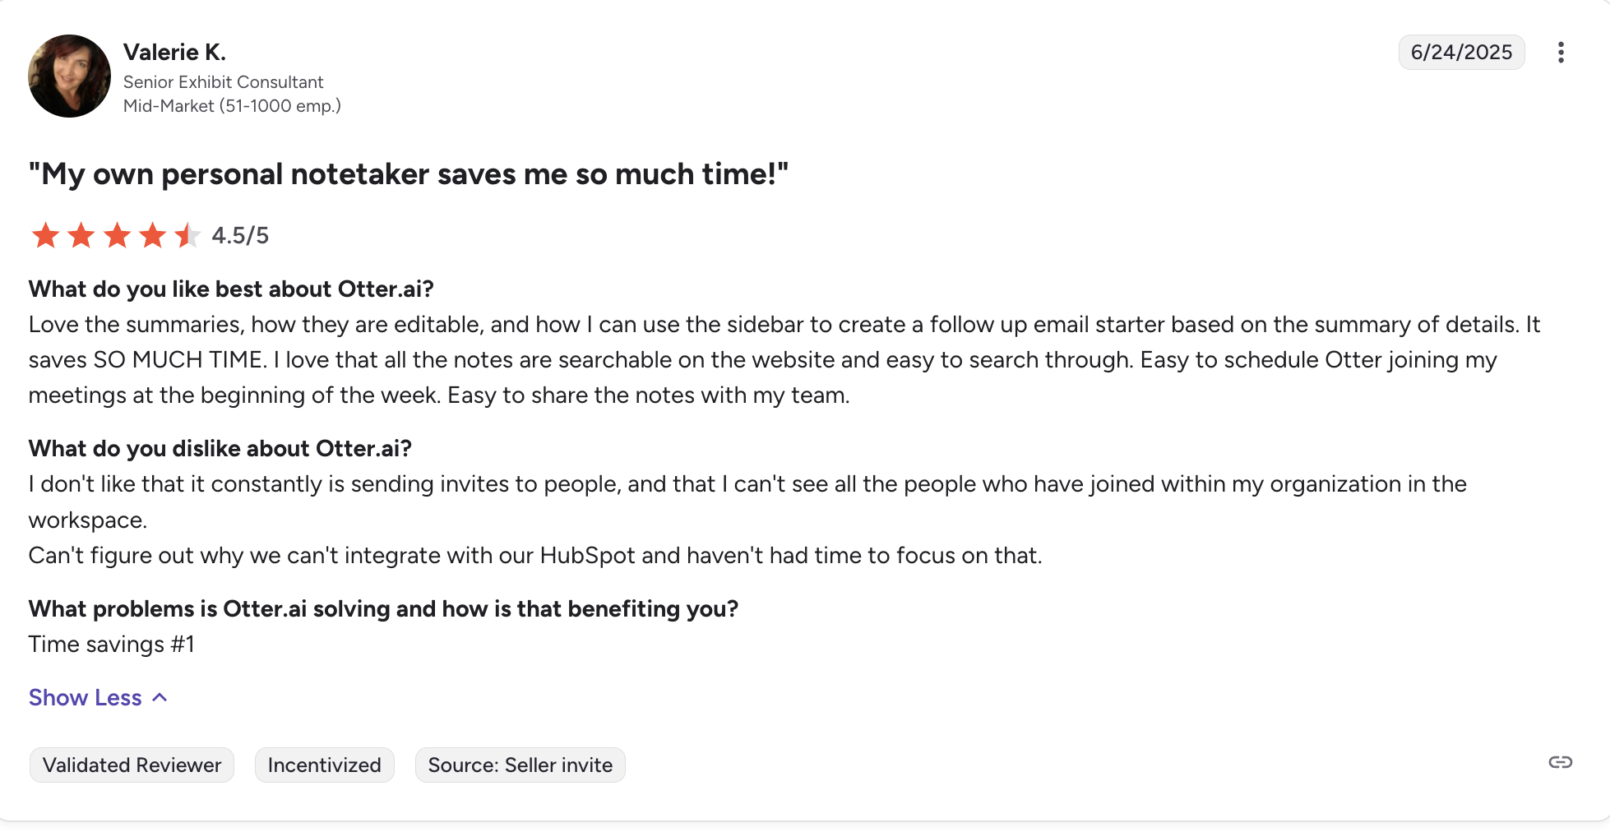Click the fourth rating star
The image size is (1610, 832).
153,236
